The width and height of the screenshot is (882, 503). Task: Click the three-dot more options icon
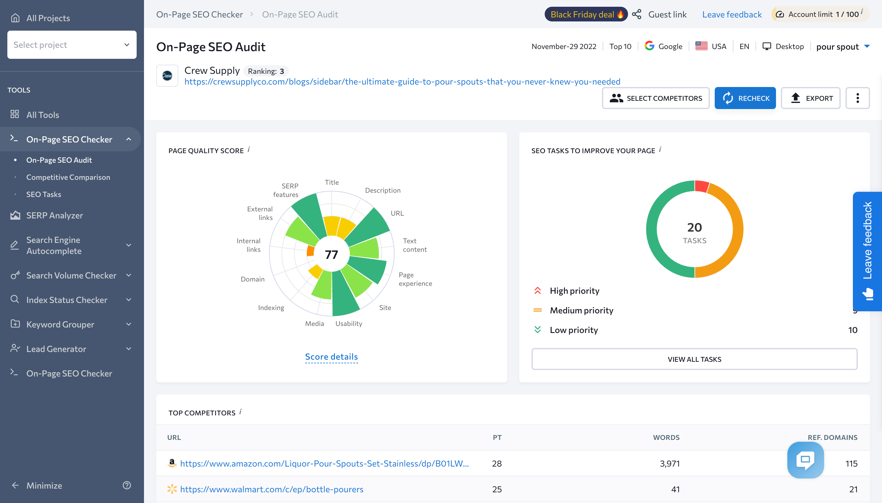[857, 98]
